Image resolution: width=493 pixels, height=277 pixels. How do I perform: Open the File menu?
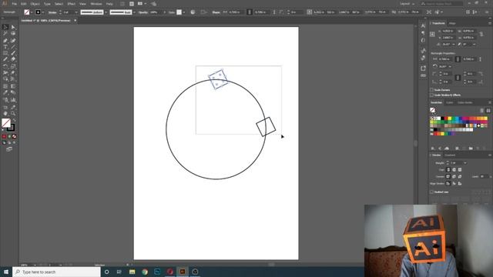click(15, 4)
